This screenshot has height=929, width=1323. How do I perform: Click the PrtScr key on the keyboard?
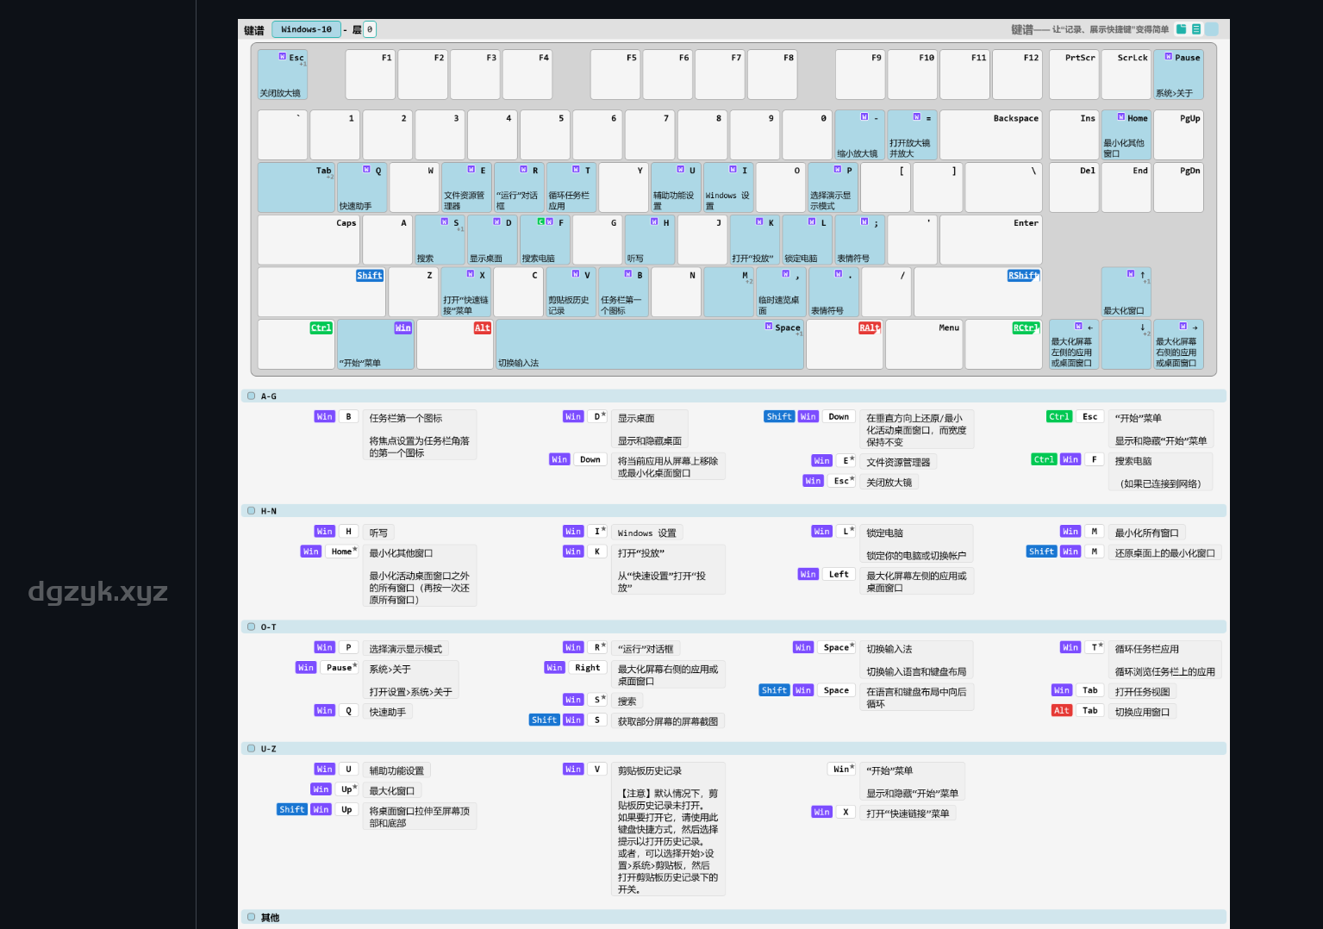pyautogui.click(x=1073, y=75)
